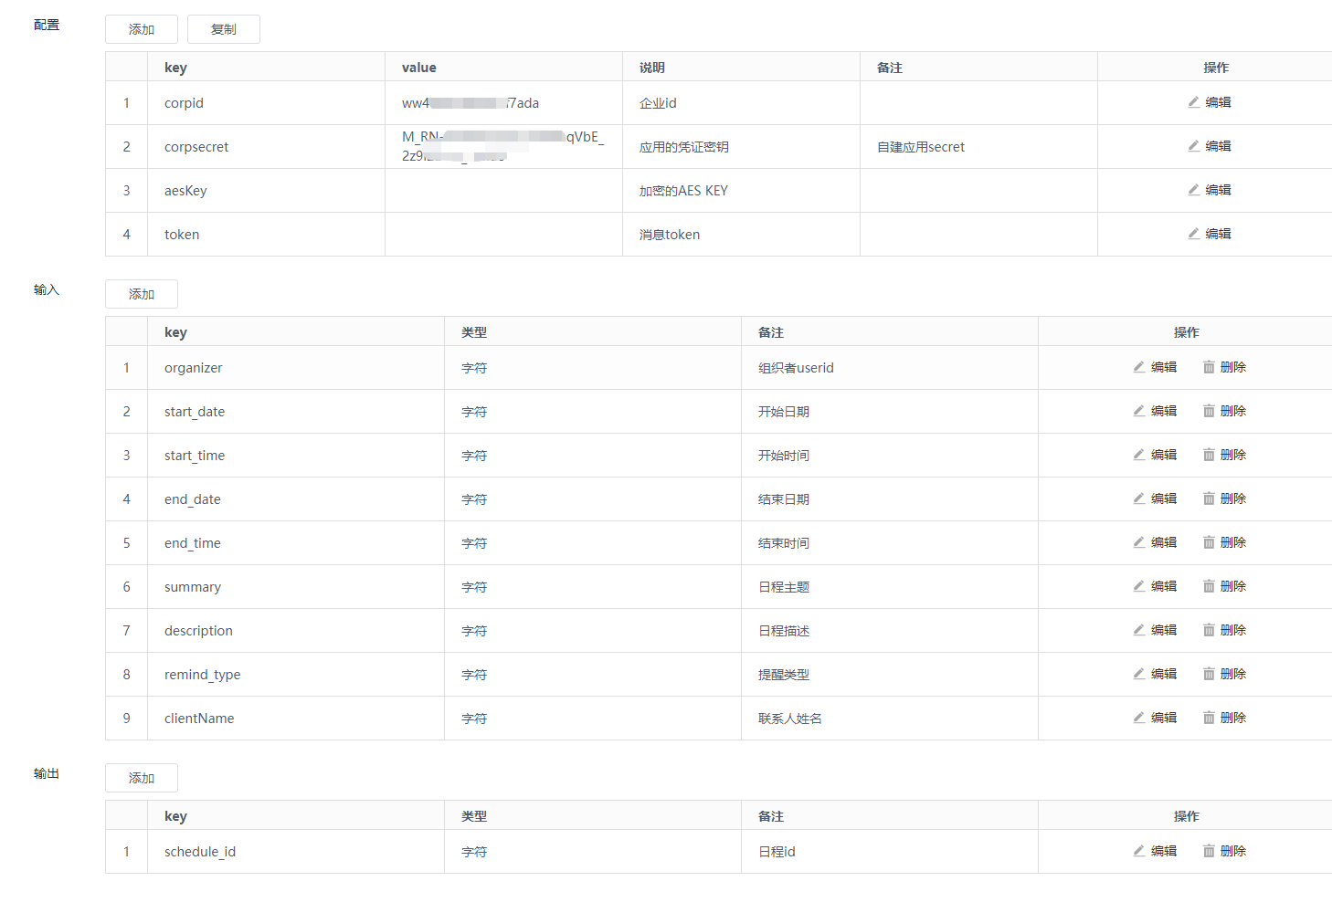Click the pencil edit icon for token

click(x=1193, y=234)
